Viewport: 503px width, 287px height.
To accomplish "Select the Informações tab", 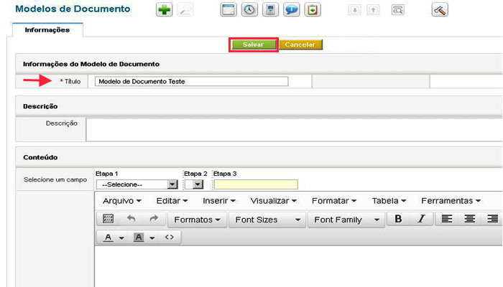I will click(x=47, y=30).
